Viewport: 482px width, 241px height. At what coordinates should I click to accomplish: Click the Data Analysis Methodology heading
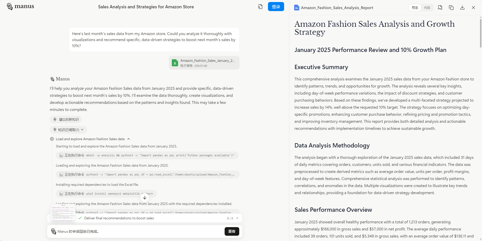point(332,145)
